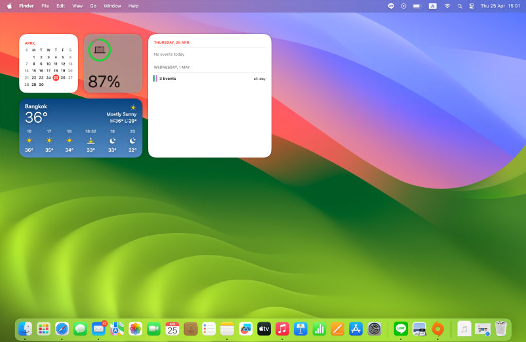Open Mail with the unread badge
The height and width of the screenshot is (342, 526).
tap(98, 329)
